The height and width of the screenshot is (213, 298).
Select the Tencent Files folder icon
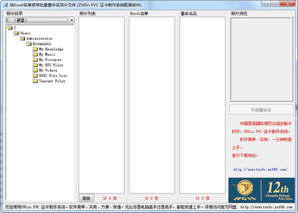tap(35, 81)
